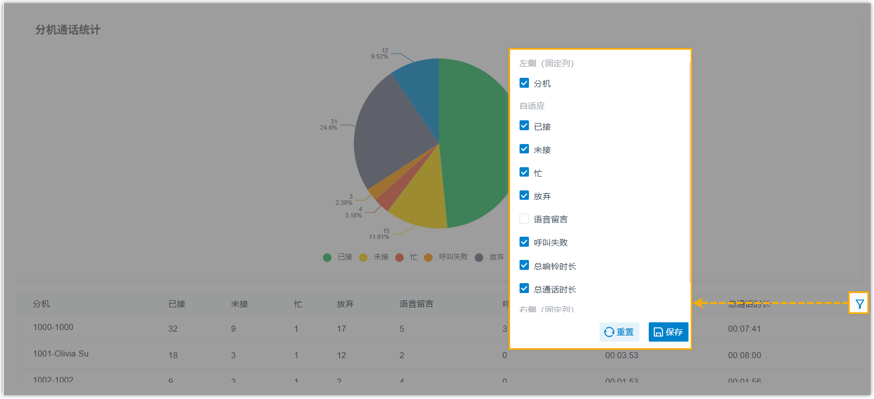
Task: Toggle the 呼叫失败 column checkbox
Action: pyautogui.click(x=525, y=242)
